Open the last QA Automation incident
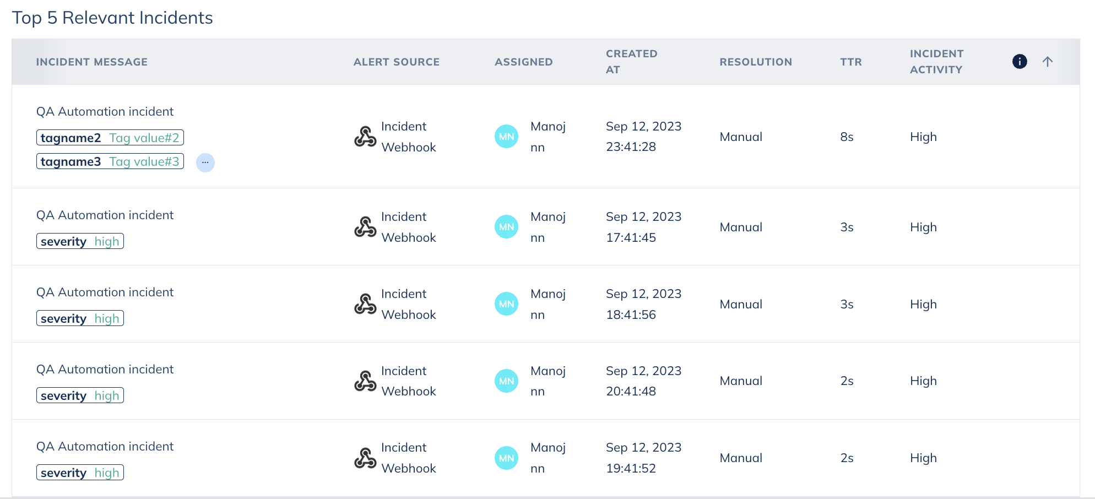This screenshot has height=499, width=1095. 105,446
